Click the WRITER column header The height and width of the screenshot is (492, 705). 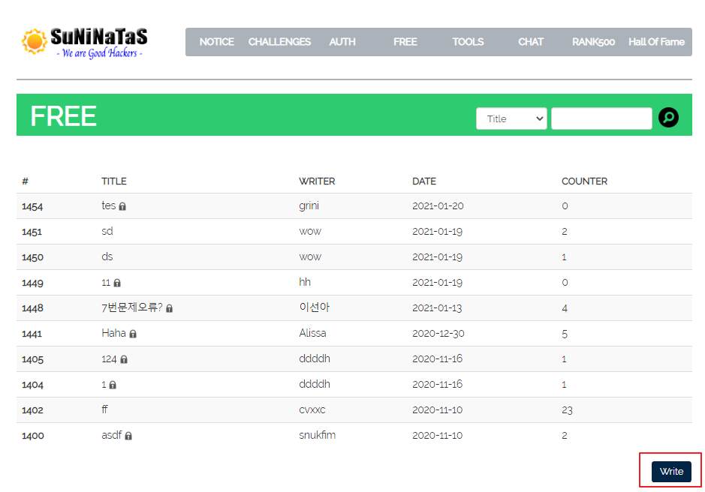[x=317, y=181]
